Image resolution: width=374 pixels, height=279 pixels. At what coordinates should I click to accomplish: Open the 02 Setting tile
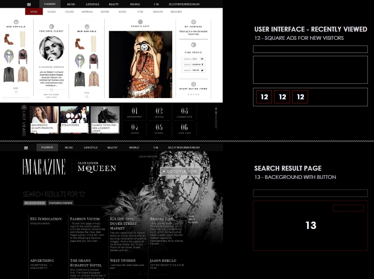tap(159, 112)
